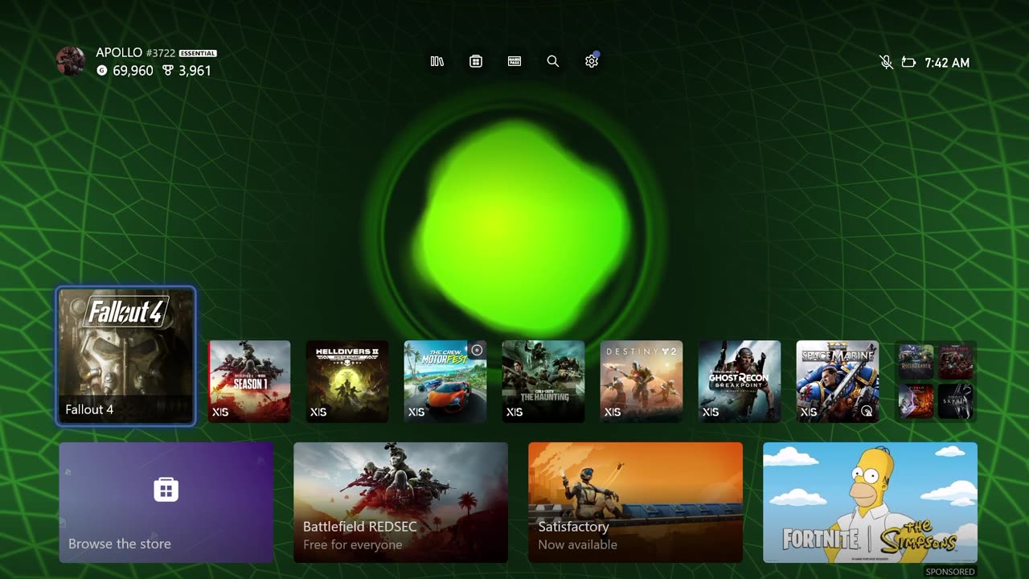This screenshot has width=1029, height=579.
Task: Open the Fortnite Simpsons sponsored card
Action: click(870, 503)
